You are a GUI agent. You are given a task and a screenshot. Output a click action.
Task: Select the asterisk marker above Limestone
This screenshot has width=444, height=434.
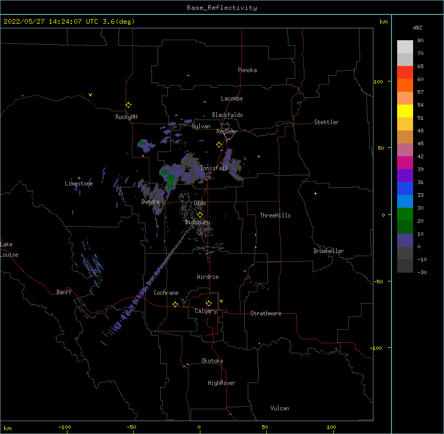pyautogui.click(x=79, y=178)
